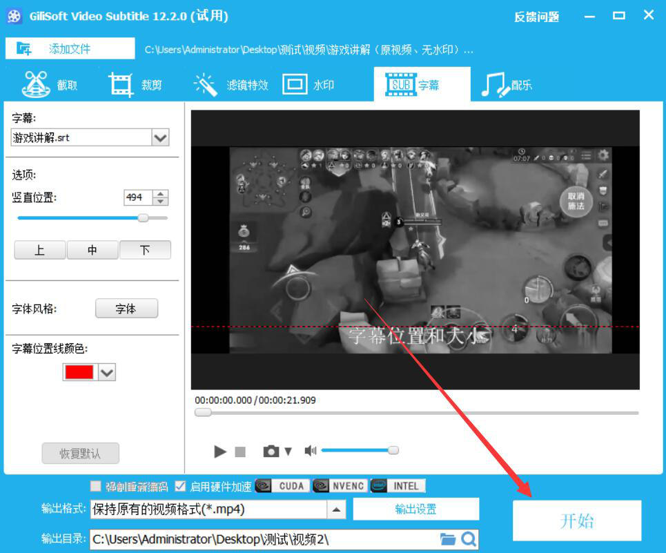Open the 字体 font style dialog
The height and width of the screenshot is (553, 666).
pos(126,309)
